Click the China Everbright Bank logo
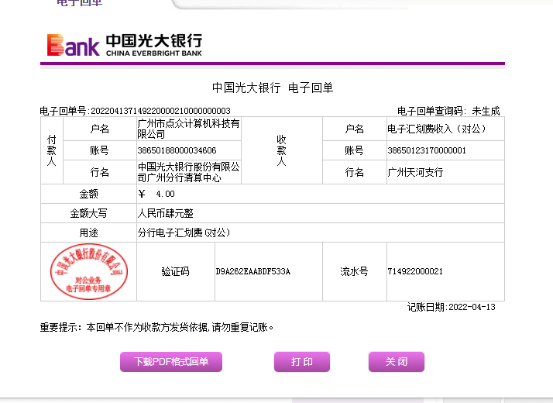The width and height of the screenshot is (553, 403). [125, 45]
